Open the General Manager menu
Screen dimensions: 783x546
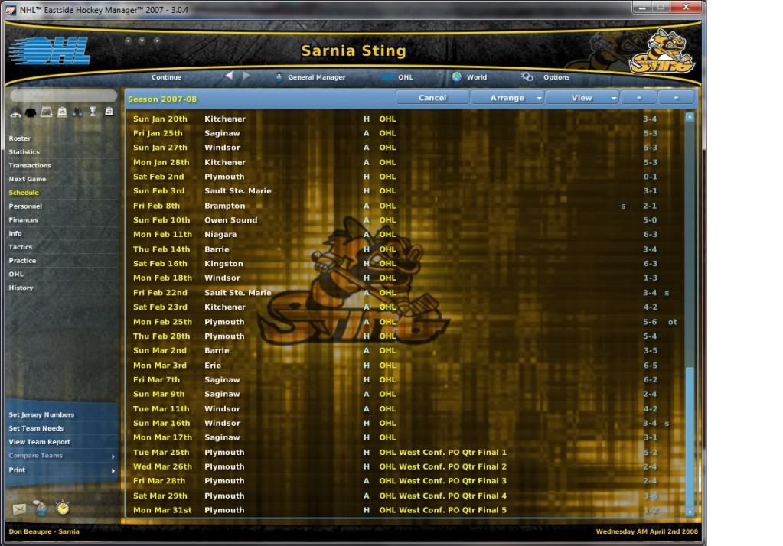[x=311, y=77]
